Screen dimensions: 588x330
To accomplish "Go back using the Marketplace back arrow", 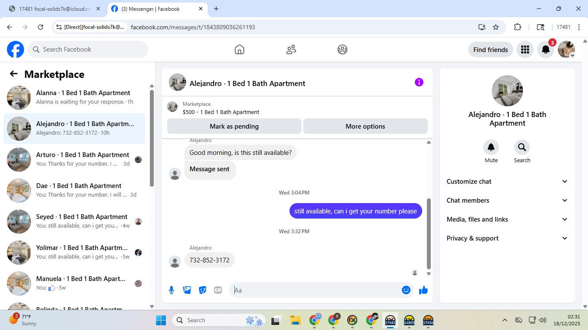I will (x=14, y=74).
